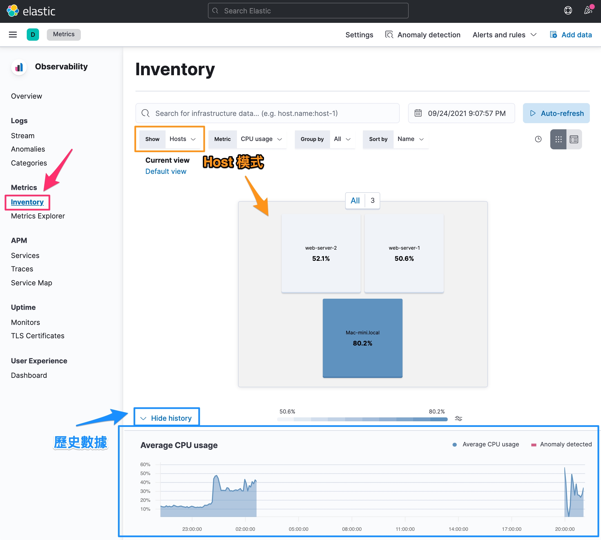Switch to table list view
Image resolution: width=601 pixels, height=540 pixels.
pos(574,139)
